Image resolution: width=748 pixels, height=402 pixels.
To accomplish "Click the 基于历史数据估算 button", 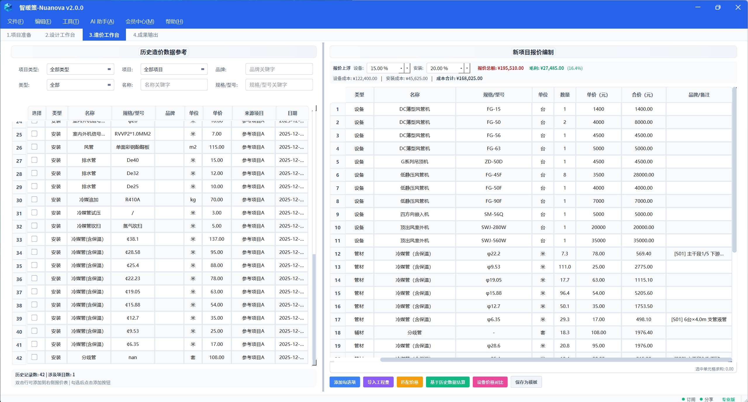I will click(x=448, y=382).
